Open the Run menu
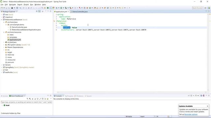The width and height of the screenshot is (211, 118). pyautogui.click(x=32, y=5)
